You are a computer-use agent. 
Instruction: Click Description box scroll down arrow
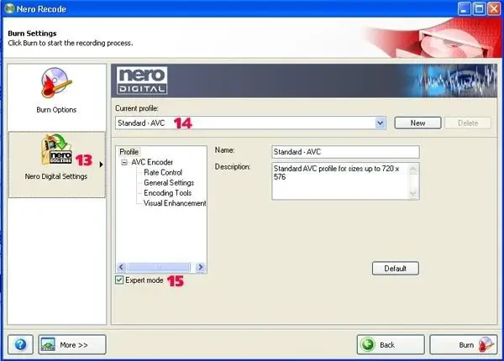coord(413,193)
